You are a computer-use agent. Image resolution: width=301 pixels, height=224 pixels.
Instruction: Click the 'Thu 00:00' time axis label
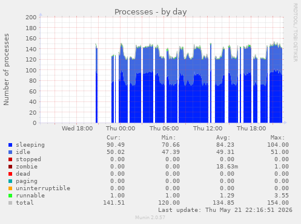(121, 129)
